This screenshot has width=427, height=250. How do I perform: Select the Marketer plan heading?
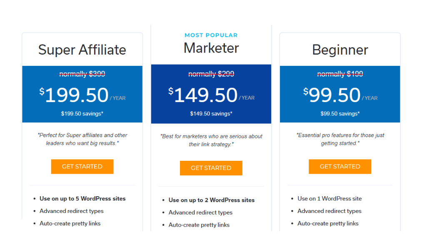click(x=211, y=48)
